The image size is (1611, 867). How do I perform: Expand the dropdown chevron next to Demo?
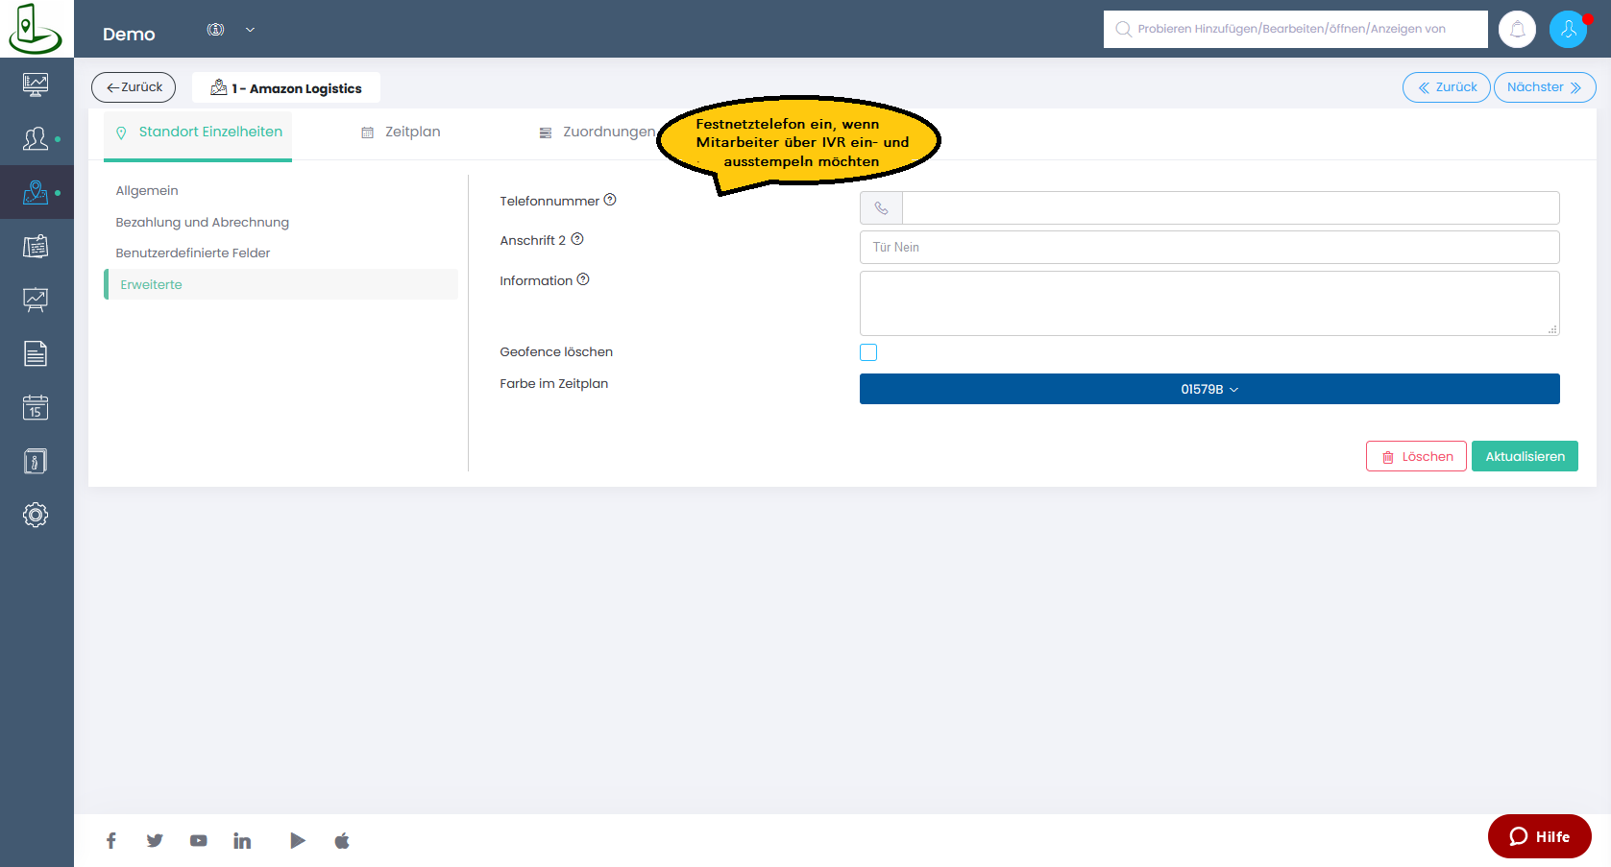tap(250, 30)
